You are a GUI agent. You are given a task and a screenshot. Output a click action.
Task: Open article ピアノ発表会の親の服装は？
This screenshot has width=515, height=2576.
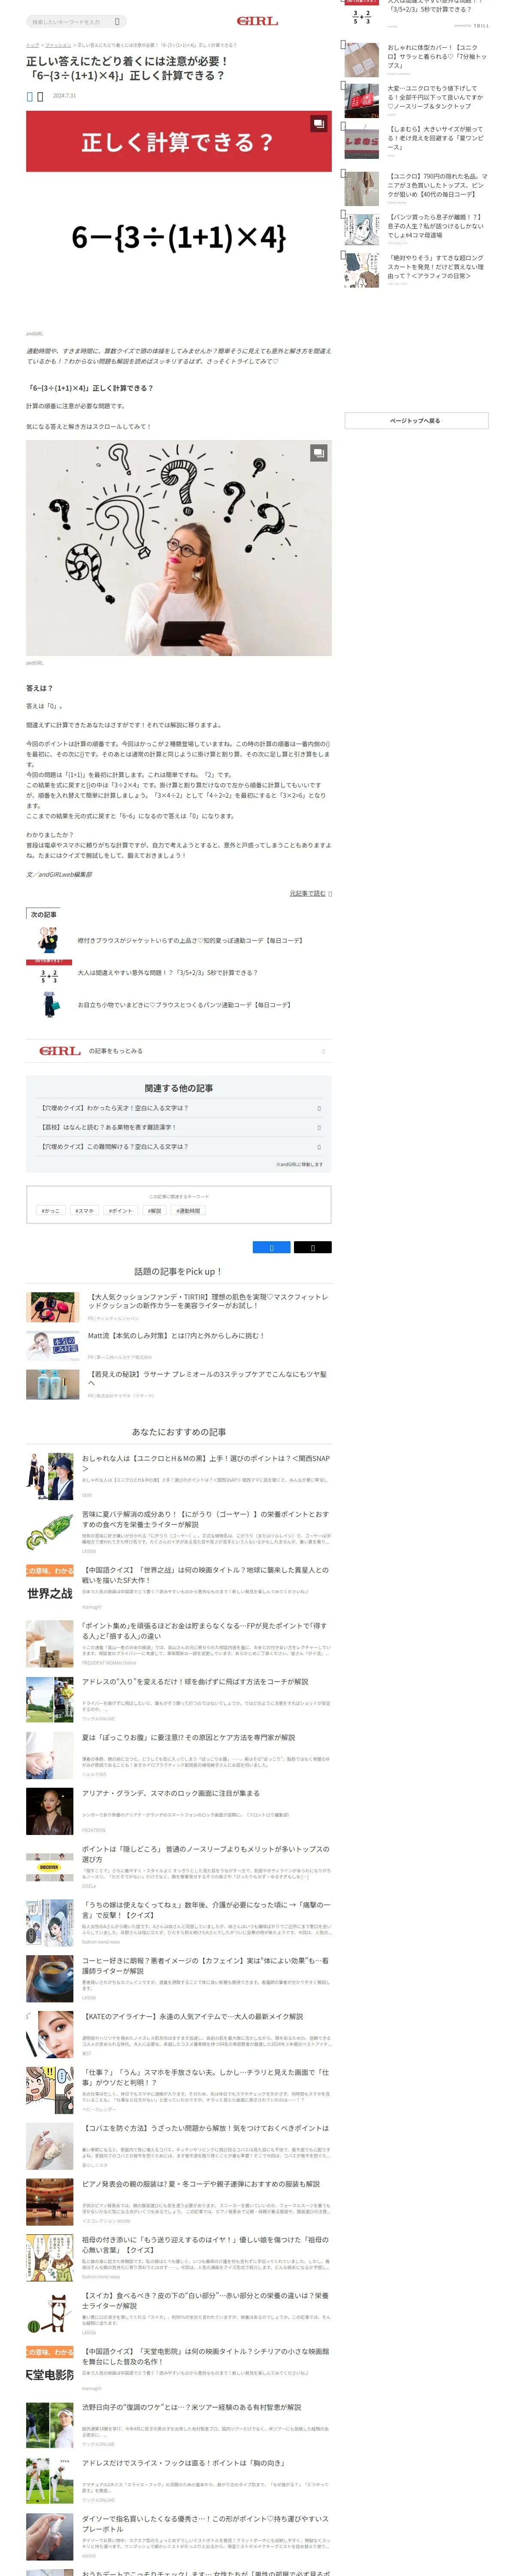(201, 2184)
